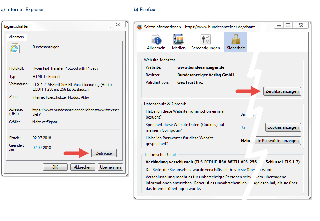Click the Zertifikate button

click(x=104, y=153)
